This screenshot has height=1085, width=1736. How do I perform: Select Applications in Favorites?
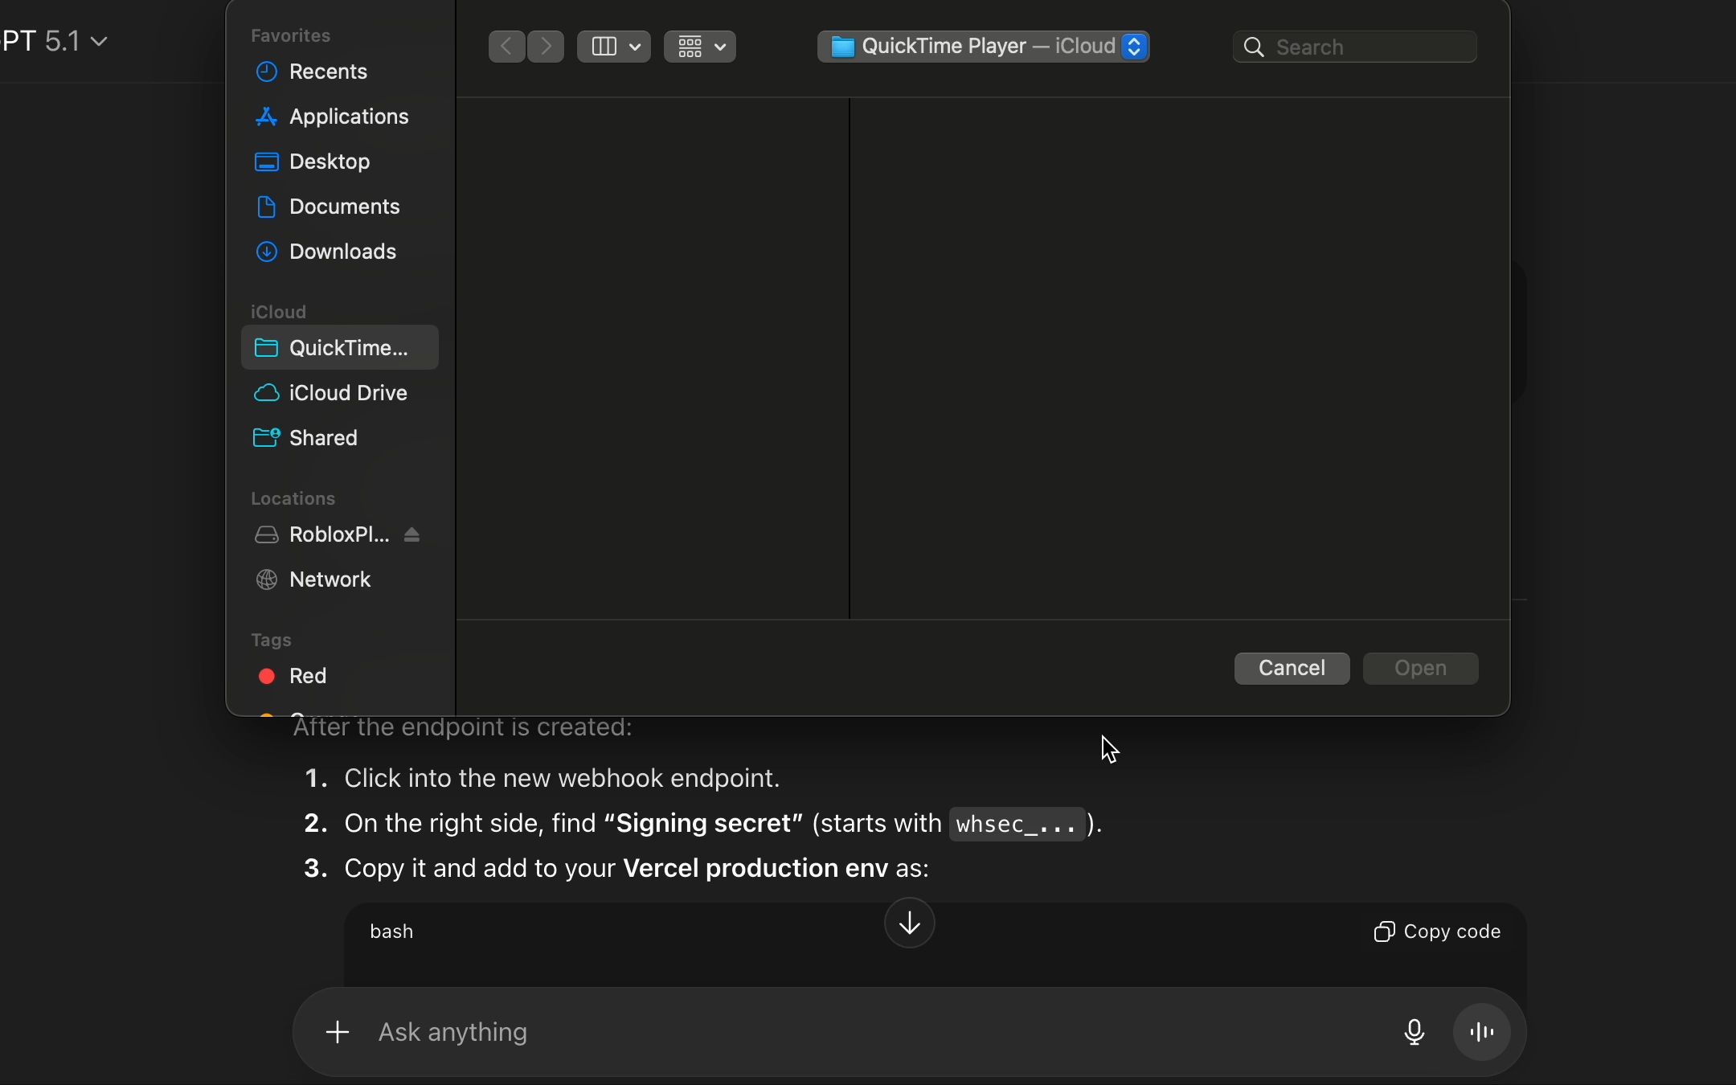348,117
